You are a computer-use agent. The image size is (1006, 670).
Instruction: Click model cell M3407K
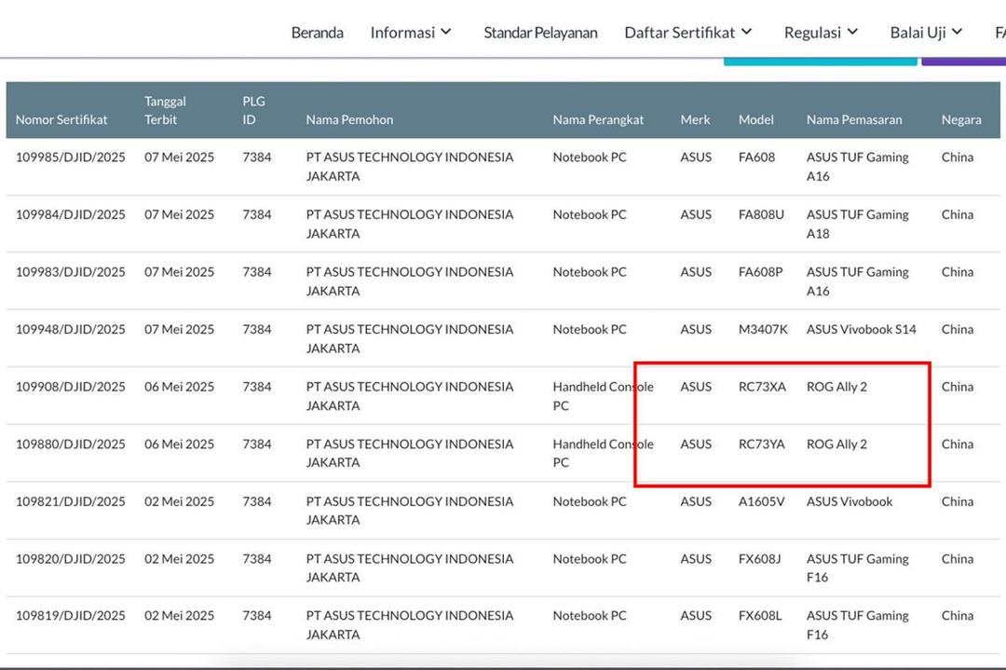[763, 329]
